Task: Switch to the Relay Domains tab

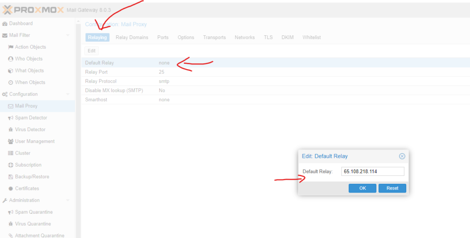Action: point(132,38)
